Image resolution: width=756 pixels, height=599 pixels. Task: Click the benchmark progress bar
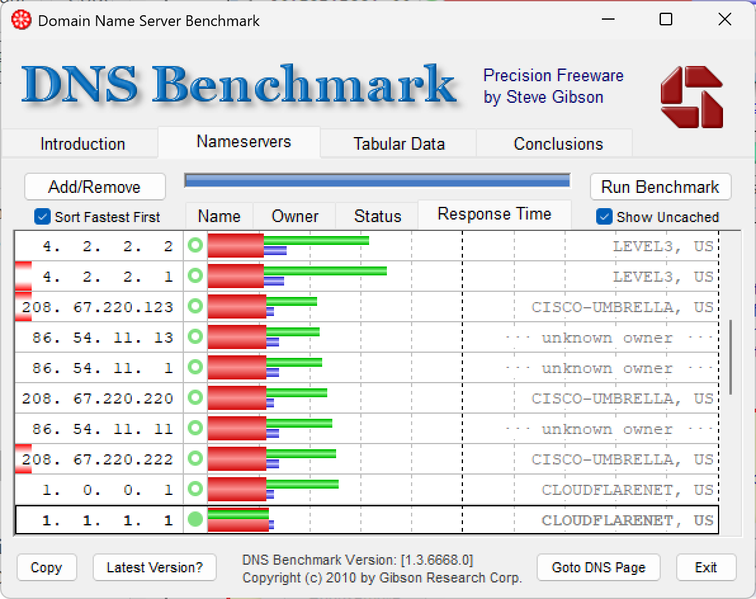tap(377, 180)
